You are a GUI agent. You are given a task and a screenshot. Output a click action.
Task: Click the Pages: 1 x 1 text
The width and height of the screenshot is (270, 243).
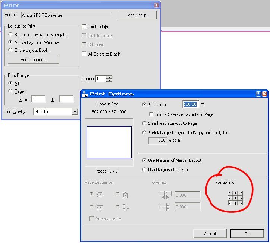pyautogui.click(x=107, y=171)
